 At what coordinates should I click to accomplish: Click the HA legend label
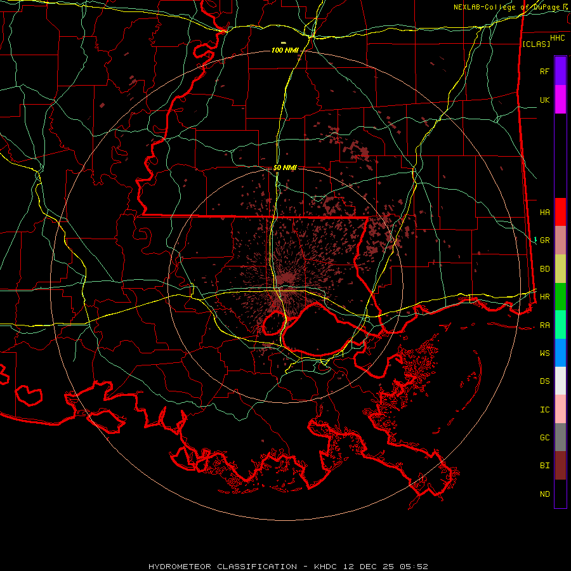tap(544, 212)
